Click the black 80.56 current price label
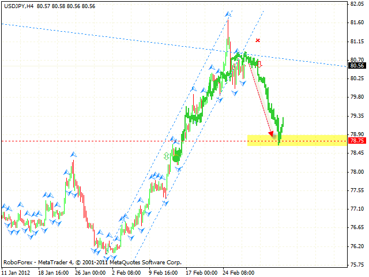Image resolution: width=369 pixels, height=277 pixels. [x=357, y=66]
